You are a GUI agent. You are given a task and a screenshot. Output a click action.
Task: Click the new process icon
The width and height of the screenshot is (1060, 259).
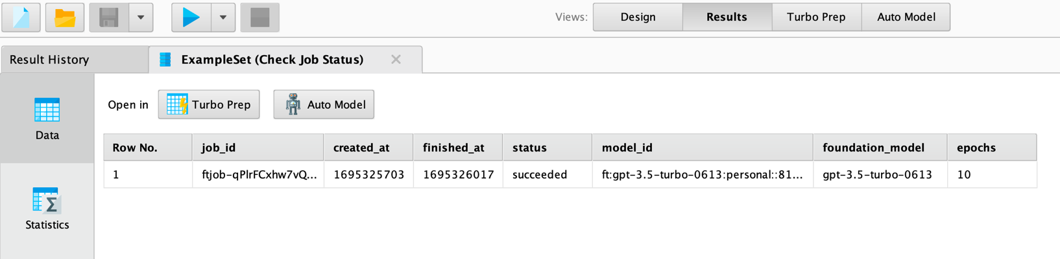click(x=21, y=17)
